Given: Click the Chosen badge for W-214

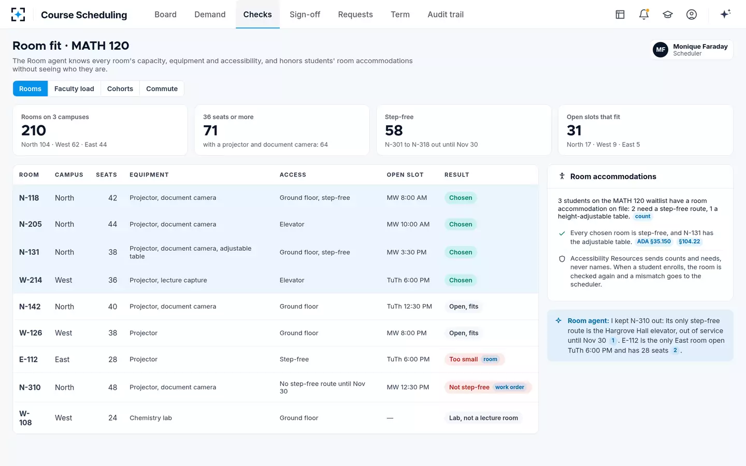Looking at the screenshot, I should [461, 280].
